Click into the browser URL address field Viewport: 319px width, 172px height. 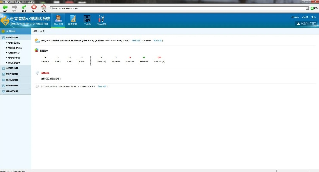172,9
